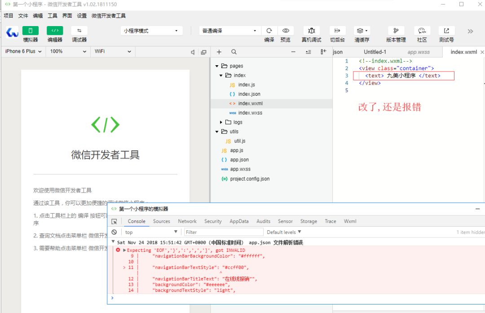
Task: Open the 100% zoom level dropdown
Action: tap(68, 51)
